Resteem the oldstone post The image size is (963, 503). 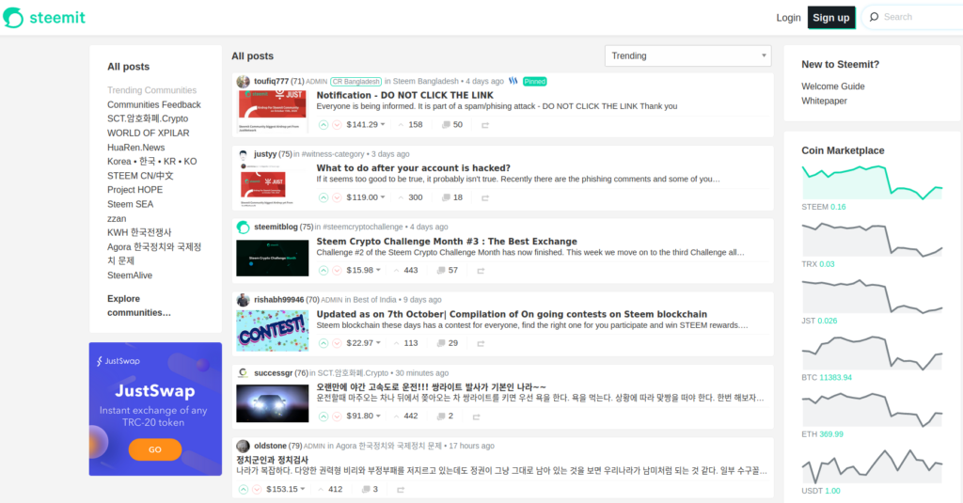[401, 489]
